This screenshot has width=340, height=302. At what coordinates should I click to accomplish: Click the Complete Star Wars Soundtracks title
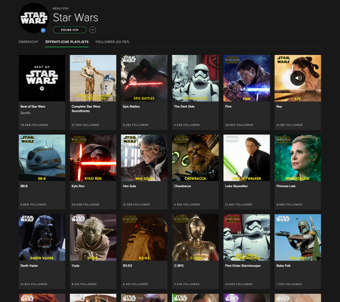tap(86, 108)
